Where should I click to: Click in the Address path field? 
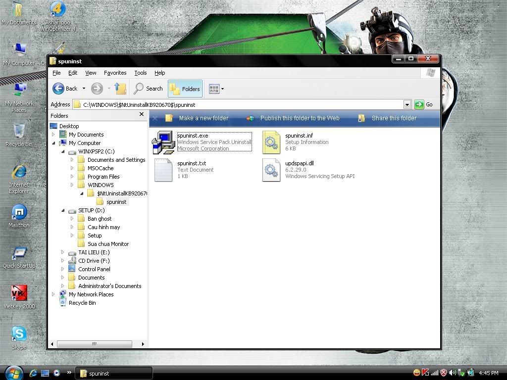[x=238, y=105]
